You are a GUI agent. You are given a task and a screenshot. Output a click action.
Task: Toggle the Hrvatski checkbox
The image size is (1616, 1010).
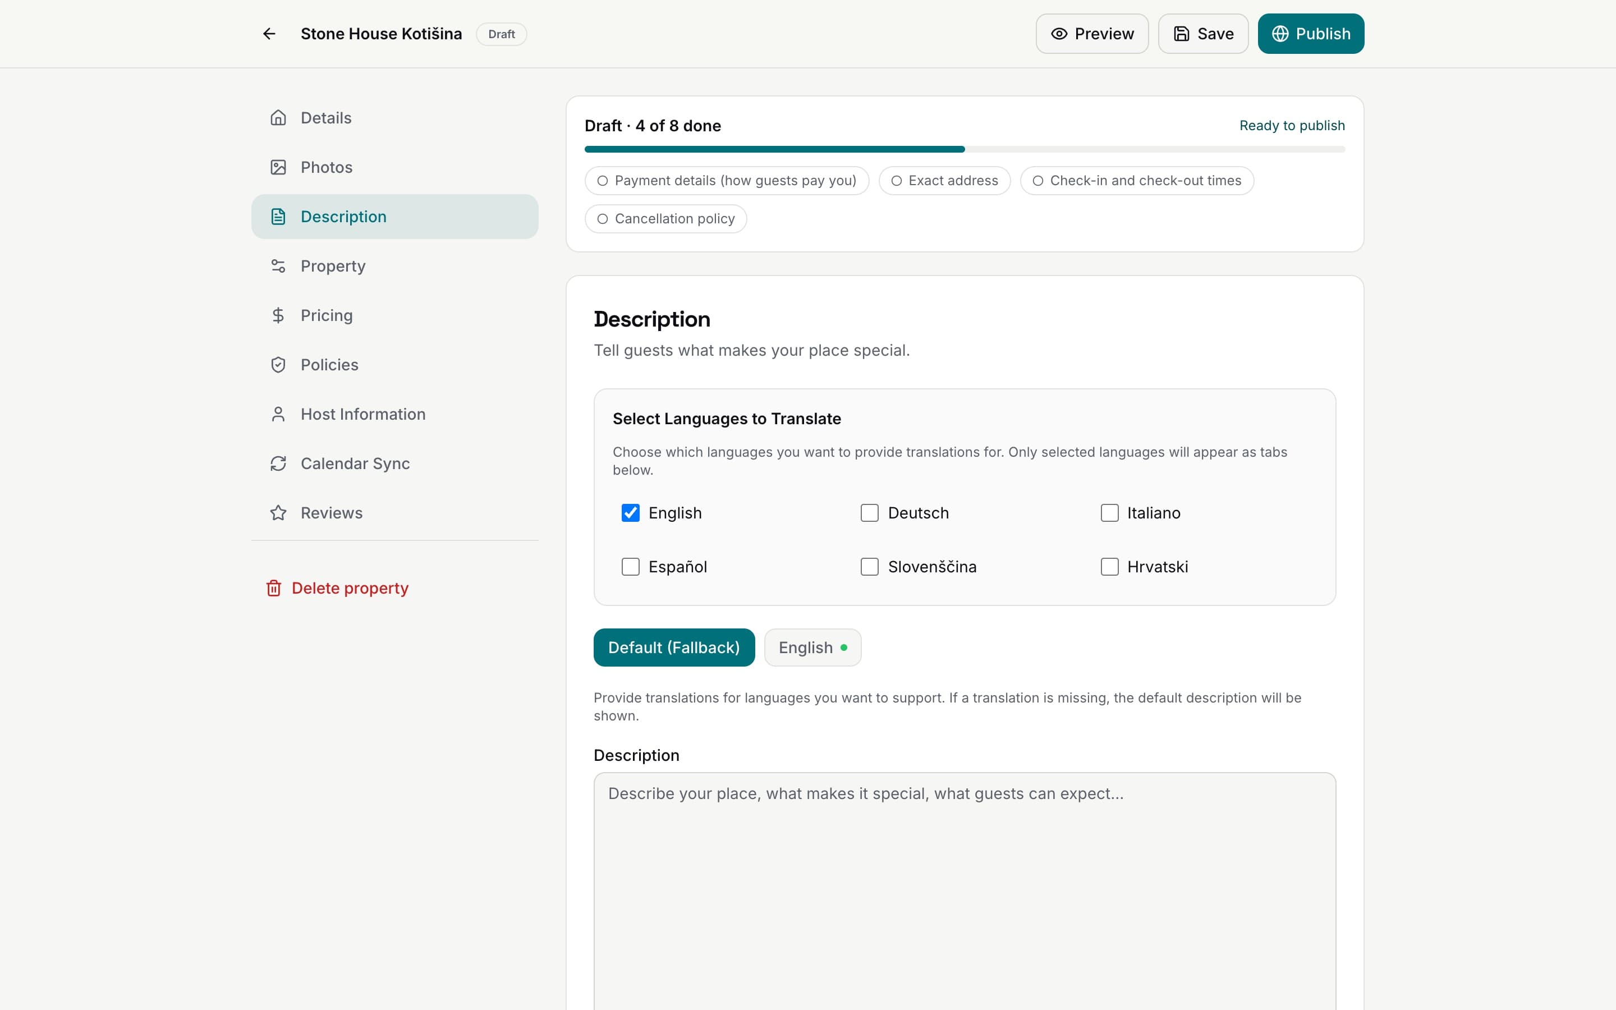point(1109,567)
